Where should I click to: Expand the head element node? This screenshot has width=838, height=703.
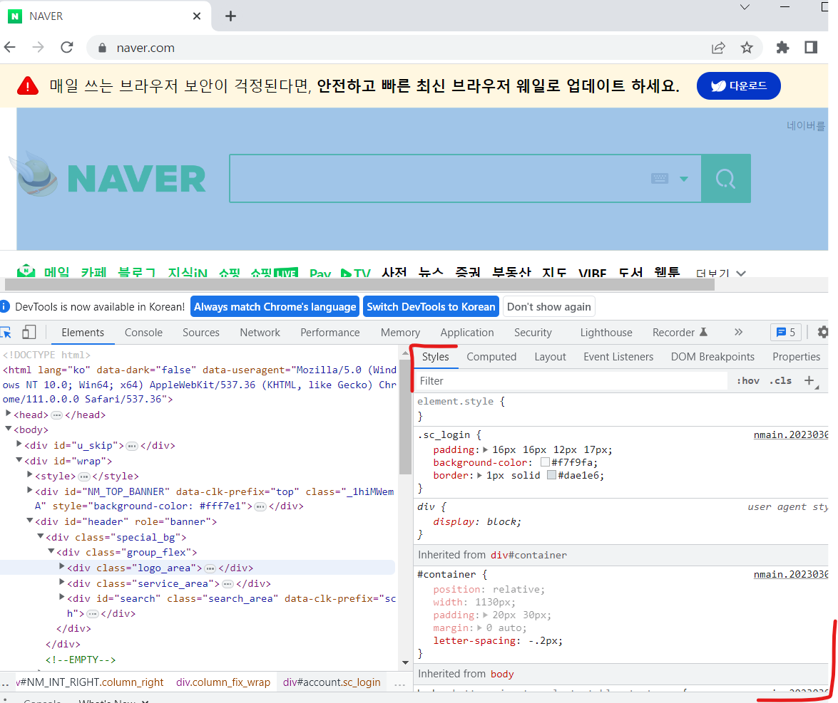coord(8,414)
